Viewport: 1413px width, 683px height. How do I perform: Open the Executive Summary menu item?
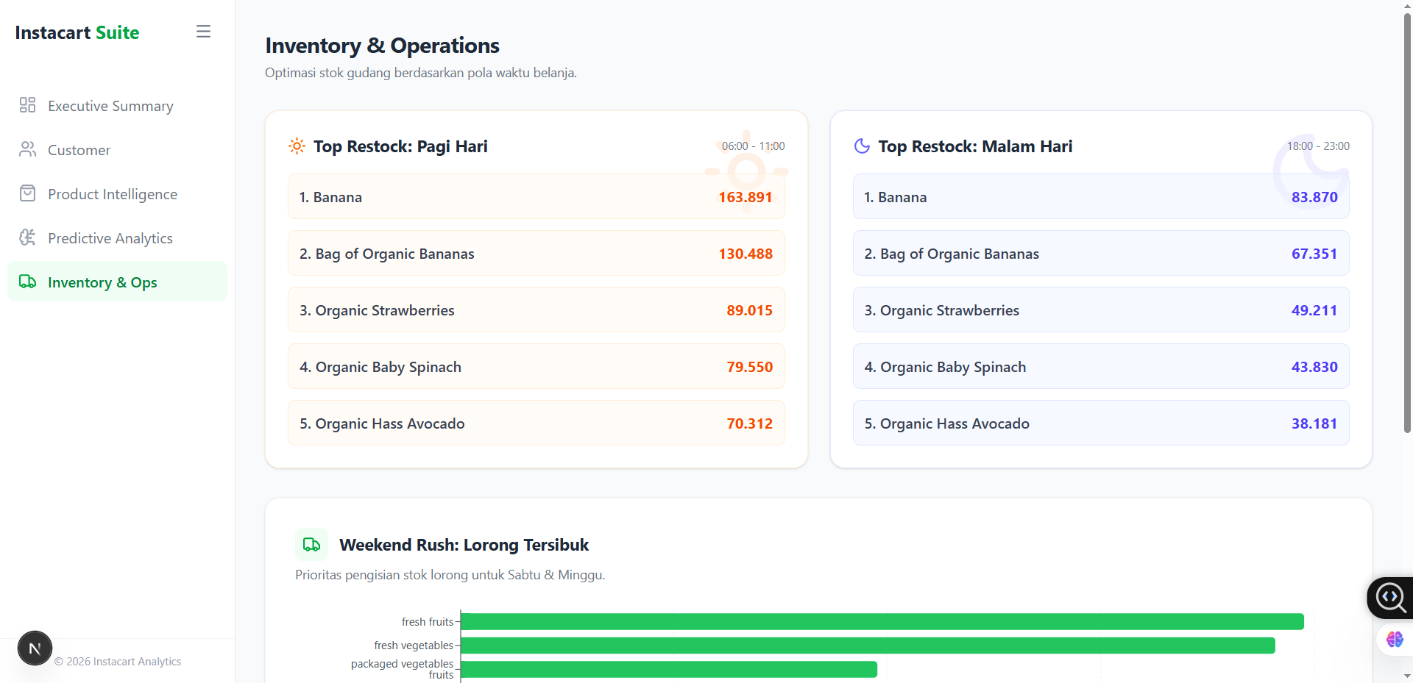point(110,106)
